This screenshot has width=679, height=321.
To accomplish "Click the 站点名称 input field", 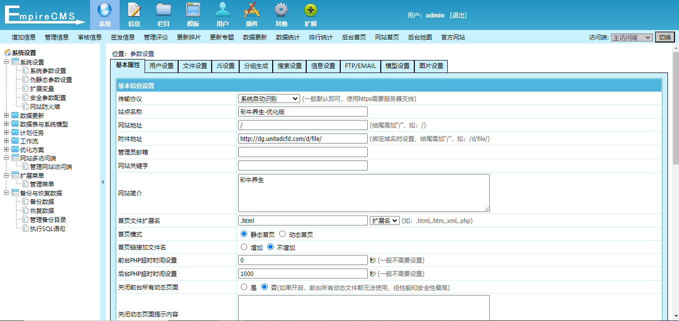I will pos(303,111).
